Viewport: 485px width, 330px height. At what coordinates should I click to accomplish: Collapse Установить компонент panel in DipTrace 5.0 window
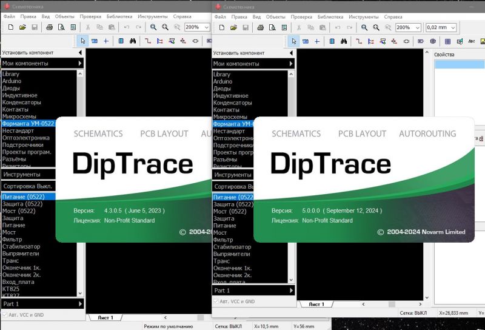(292, 53)
